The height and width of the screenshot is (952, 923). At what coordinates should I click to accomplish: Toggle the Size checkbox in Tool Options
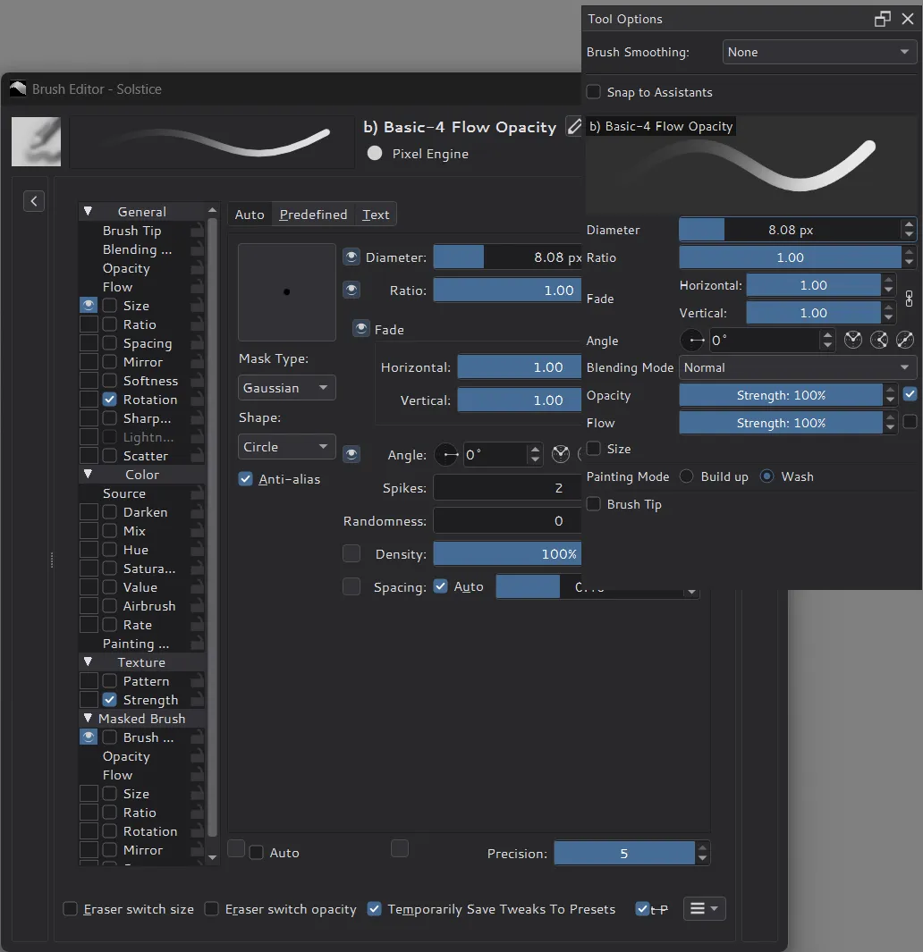(x=594, y=449)
